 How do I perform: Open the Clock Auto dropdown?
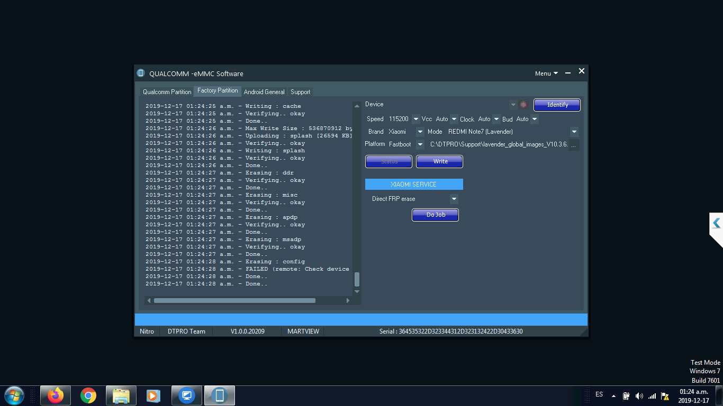pos(496,119)
